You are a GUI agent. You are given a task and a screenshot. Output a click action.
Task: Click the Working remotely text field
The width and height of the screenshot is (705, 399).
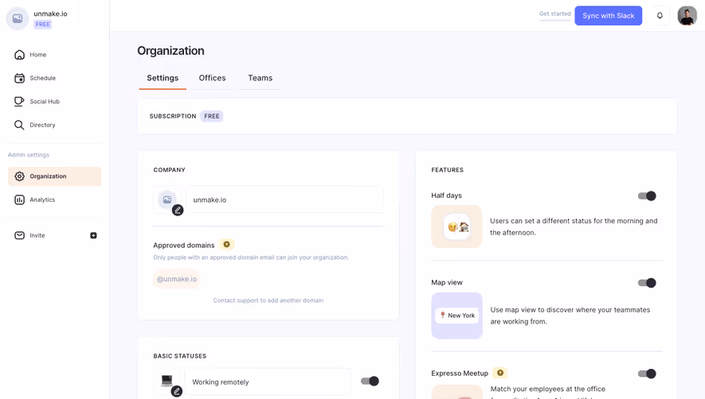tap(268, 382)
